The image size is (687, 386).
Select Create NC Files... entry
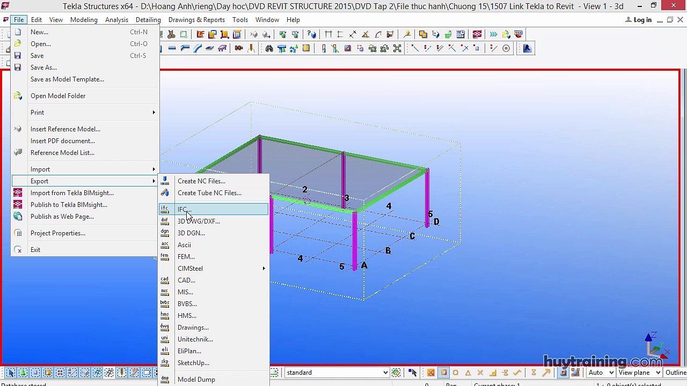pyautogui.click(x=214, y=181)
